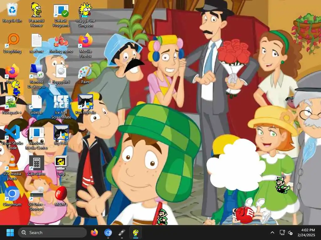
Task: Open the clock showing 4:02 PM
Action: click(306, 232)
